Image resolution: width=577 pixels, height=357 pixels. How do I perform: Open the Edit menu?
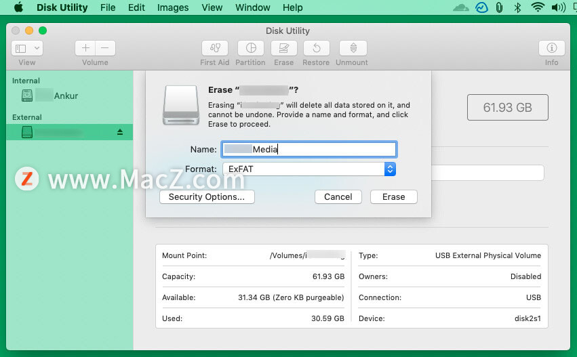click(136, 7)
